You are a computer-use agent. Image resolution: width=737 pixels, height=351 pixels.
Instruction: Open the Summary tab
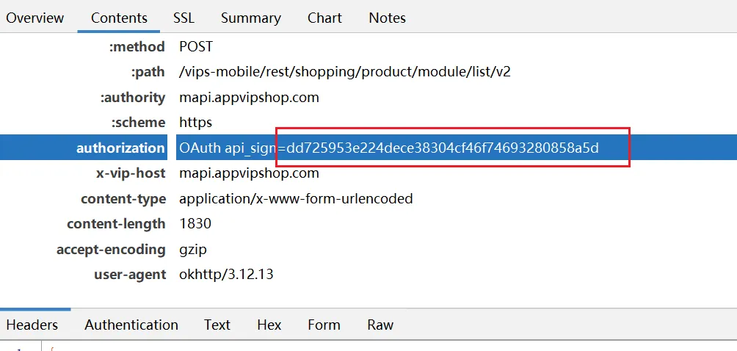click(251, 18)
